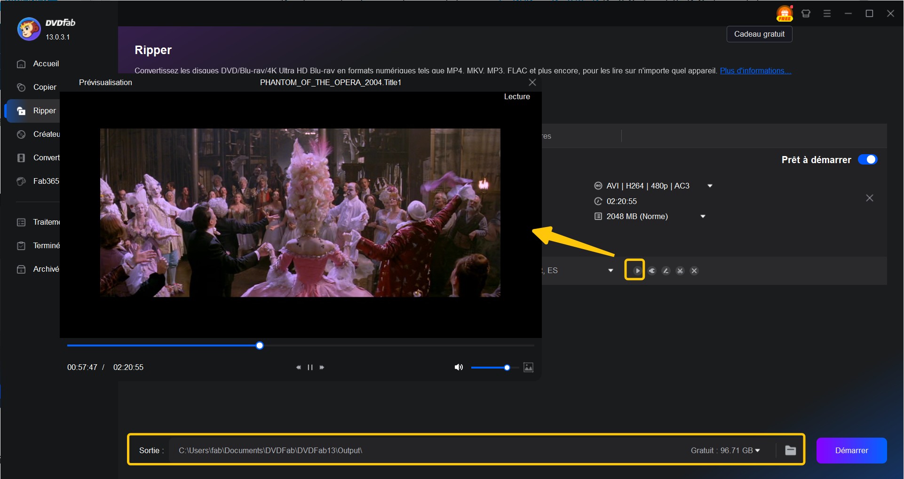Viewport: 904px width, 479px height.
Task: Click the Démarrer start button
Action: [851, 450]
